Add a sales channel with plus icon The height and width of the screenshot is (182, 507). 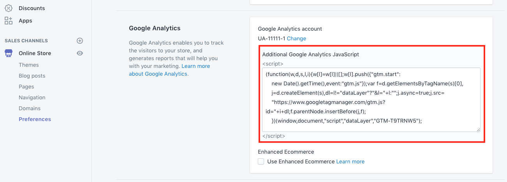pos(80,41)
